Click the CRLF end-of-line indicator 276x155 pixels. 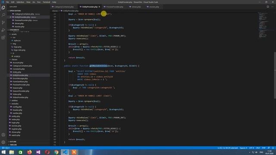(258, 148)
